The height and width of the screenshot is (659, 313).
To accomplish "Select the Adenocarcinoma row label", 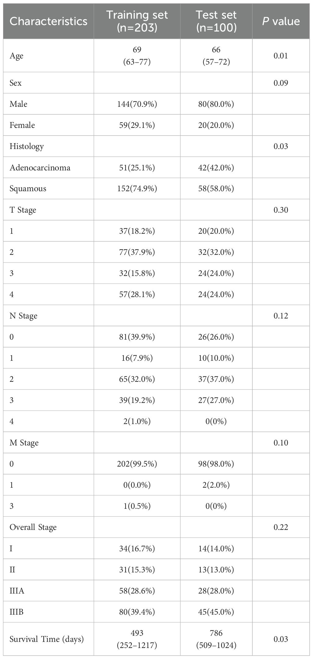I will (40, 168).
